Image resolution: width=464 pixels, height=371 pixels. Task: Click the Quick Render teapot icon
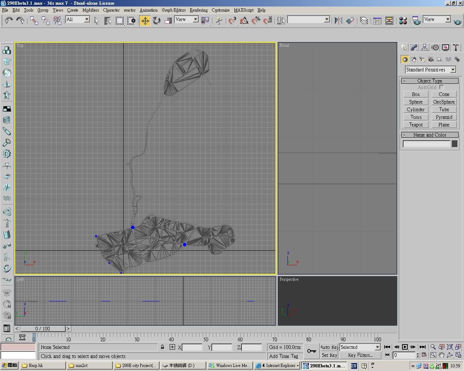[457, 22]
